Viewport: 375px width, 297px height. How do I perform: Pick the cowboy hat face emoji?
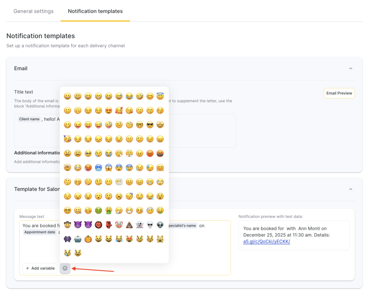point(67,225)
